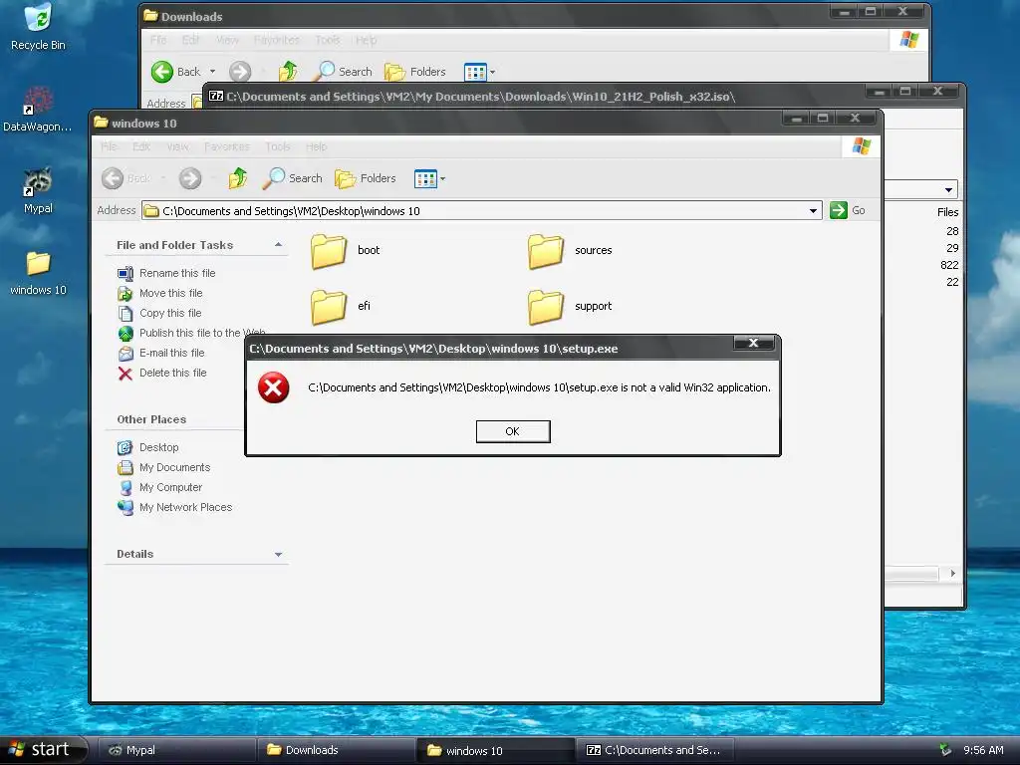Click Search in Downloads window toolbar
This screenshot has width=1020, height=765.
coord(343,72)
